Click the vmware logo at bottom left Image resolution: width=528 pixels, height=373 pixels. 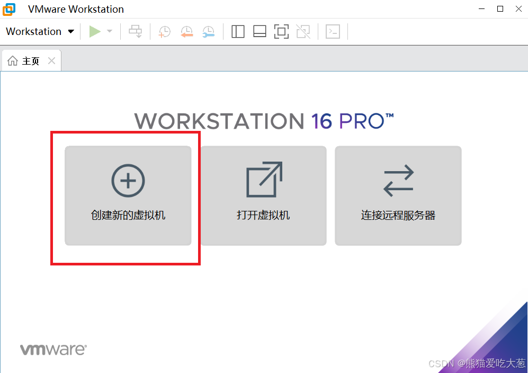52,349
